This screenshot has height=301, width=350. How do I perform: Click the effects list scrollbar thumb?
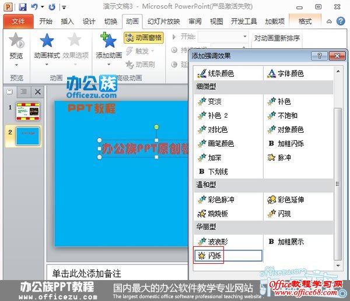338,184
